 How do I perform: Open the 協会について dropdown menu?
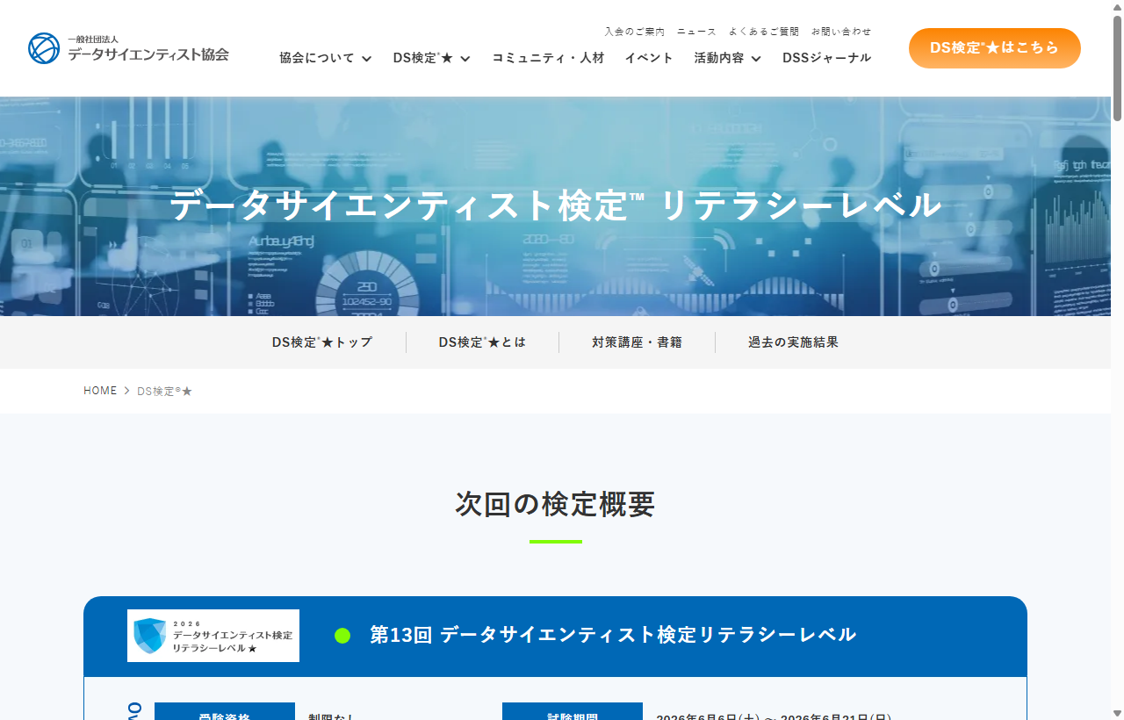tap(326, 58)
